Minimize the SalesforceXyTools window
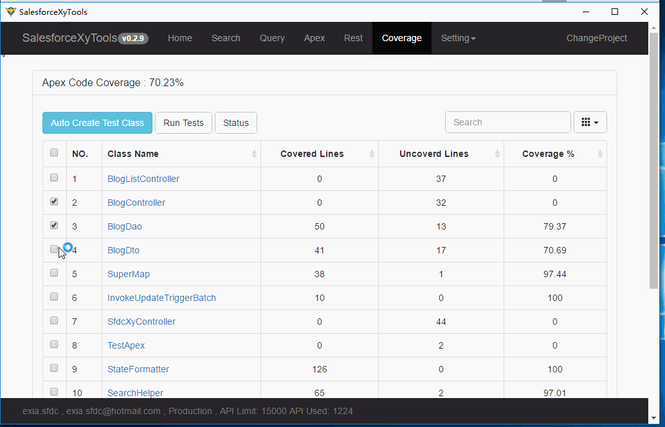The width and height of the screenshot is (665, 427). coord(586,12)
